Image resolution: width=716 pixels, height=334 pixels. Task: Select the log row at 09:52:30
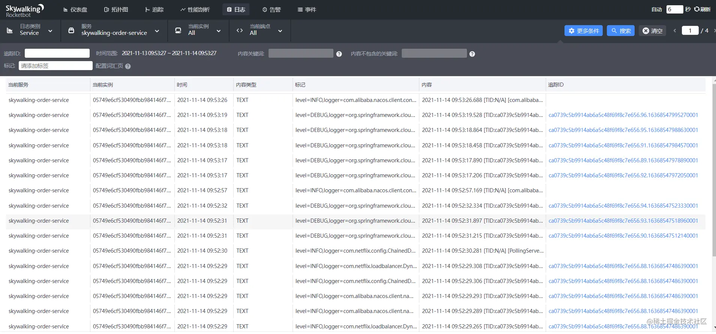tap(356, 251)
